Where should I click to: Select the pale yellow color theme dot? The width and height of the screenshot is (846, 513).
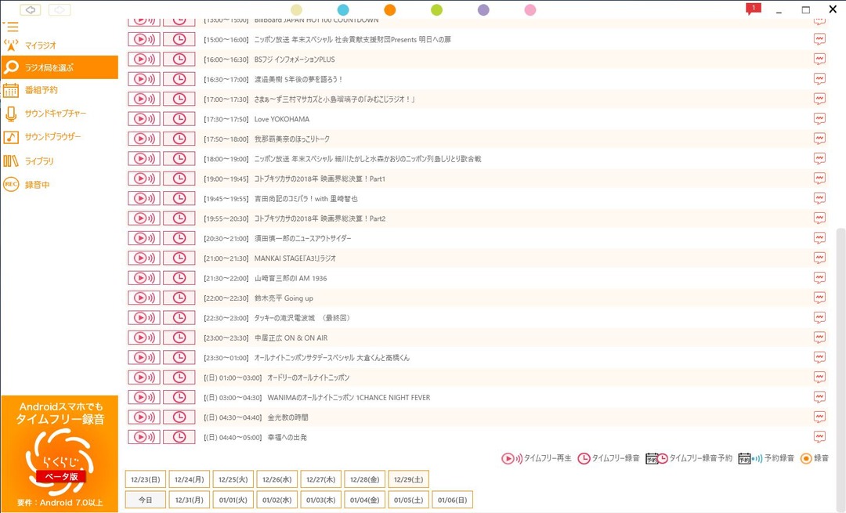click(x=296, y=9)
